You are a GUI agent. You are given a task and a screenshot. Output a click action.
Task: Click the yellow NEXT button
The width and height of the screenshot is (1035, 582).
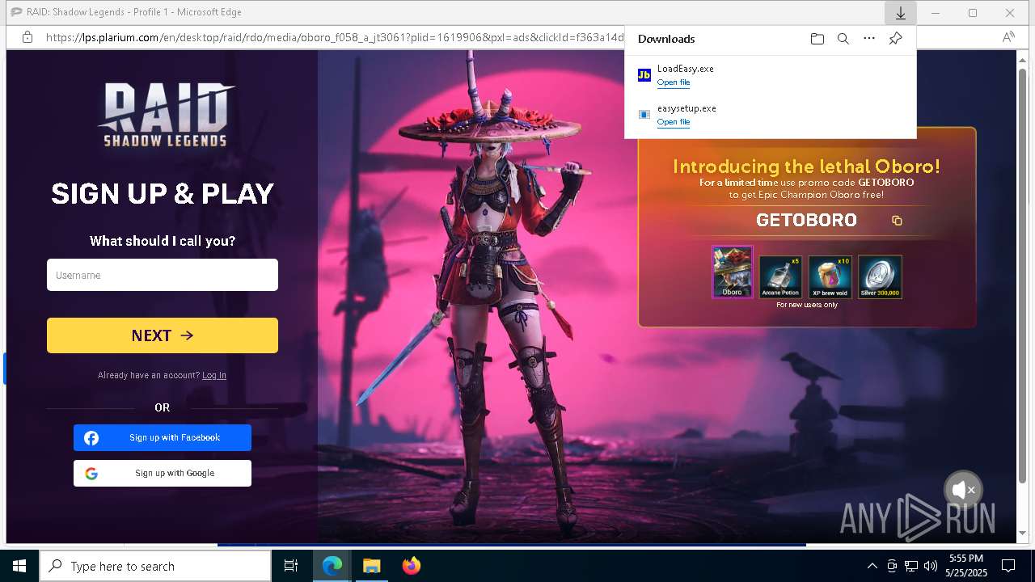point(163,335)
